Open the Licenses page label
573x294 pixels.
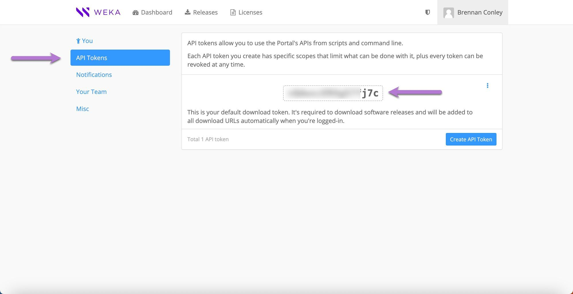pos(250,12)
